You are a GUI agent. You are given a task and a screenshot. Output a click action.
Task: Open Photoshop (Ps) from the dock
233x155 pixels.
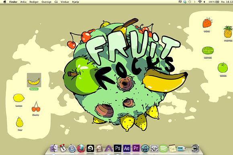coord(118,148)
